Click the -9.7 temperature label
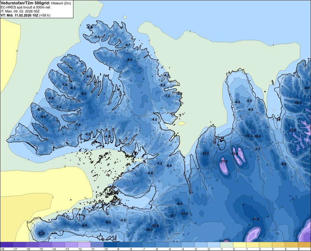This screenshot has width=311, height=251. [x=173, y=216]
